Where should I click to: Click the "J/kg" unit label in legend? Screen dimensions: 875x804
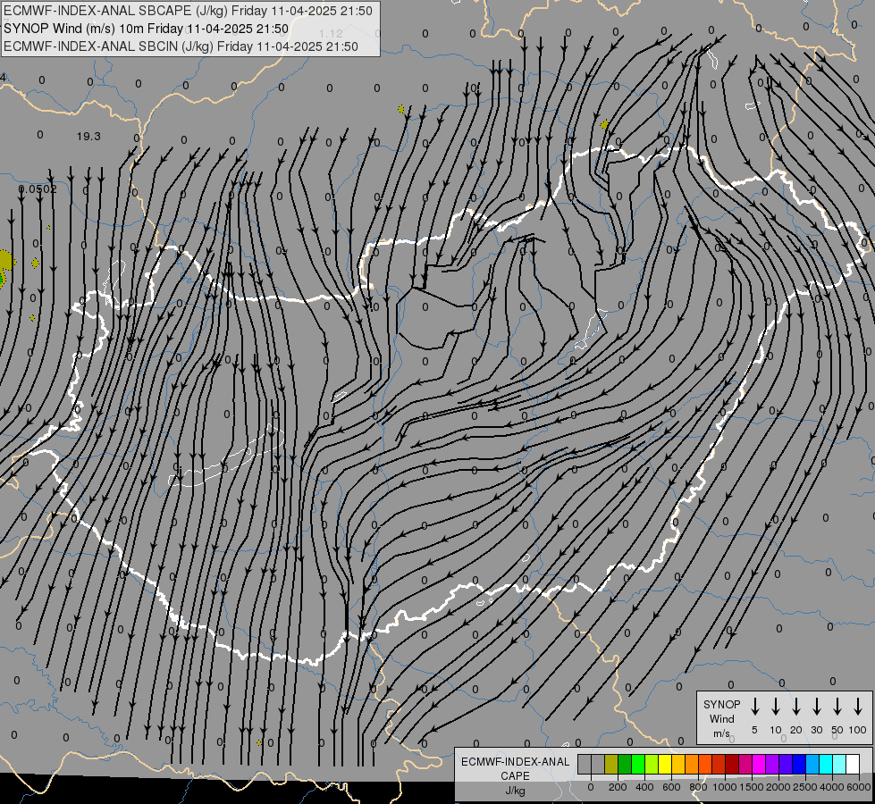515,791
